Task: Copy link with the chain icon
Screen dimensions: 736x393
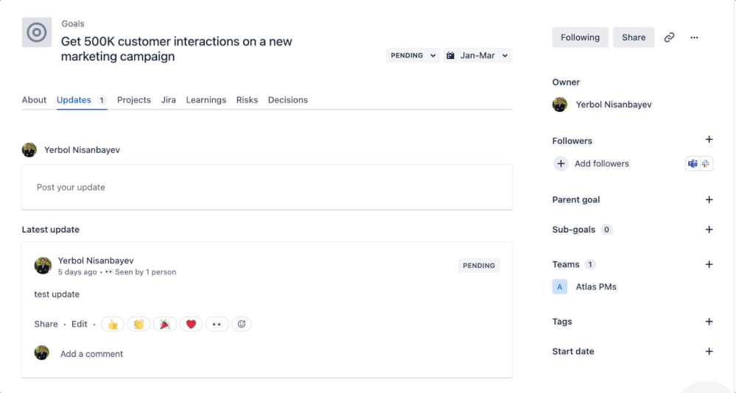Action: coord(669,38)
